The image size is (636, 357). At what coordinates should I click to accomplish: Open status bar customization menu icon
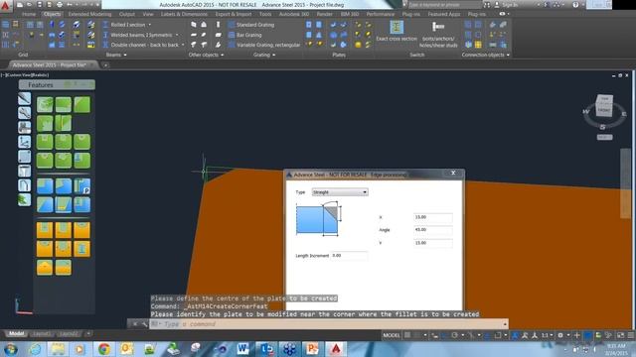631,335
